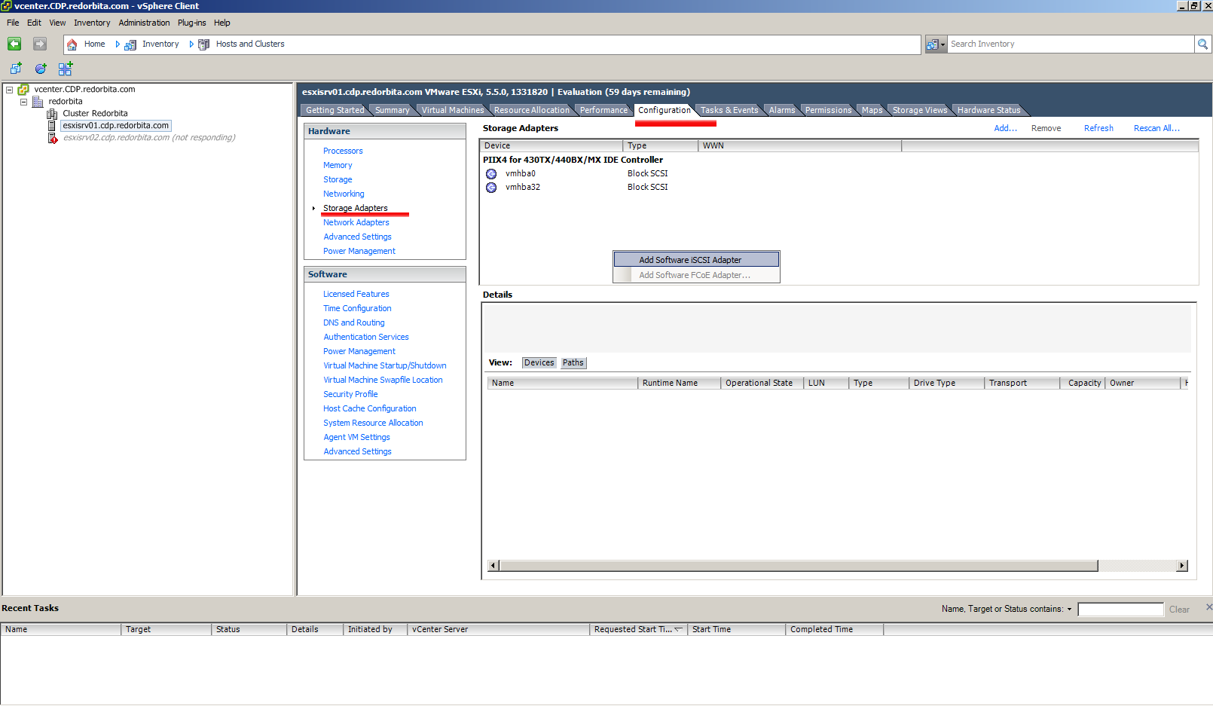1213x706 pixels.
Task: Click the New Resource Pool toolbar icon
Action: [x=41, y=69]
